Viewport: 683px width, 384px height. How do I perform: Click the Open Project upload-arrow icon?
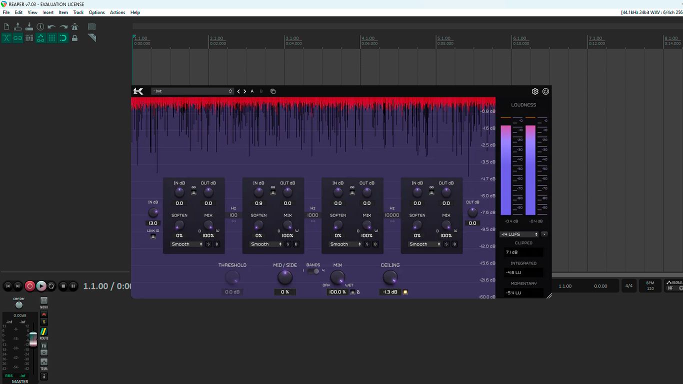point(18,26)
